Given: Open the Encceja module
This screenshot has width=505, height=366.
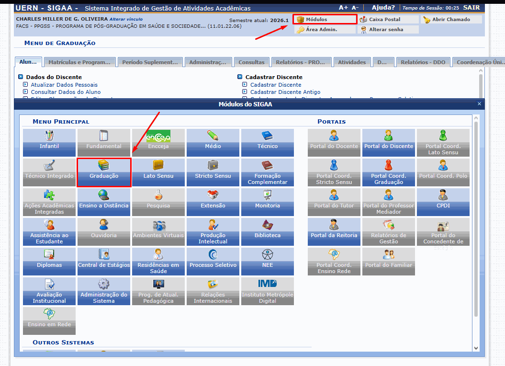Looking at the screenshot, I should [158, 143].
